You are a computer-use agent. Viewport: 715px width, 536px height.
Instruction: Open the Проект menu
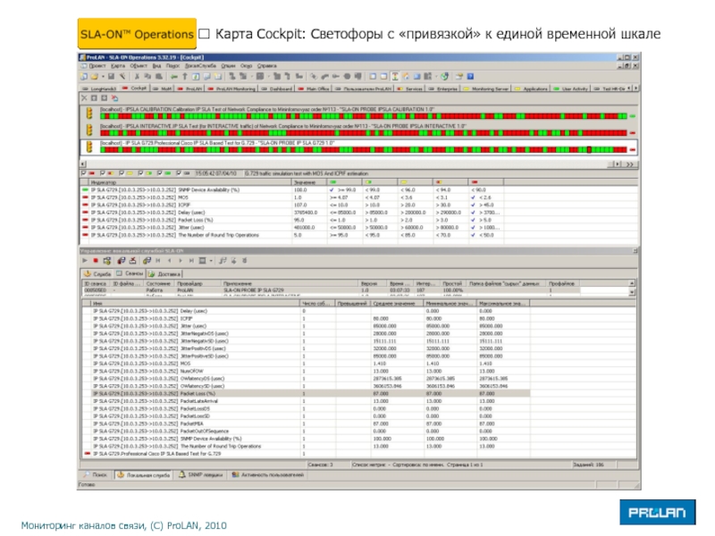97,65
